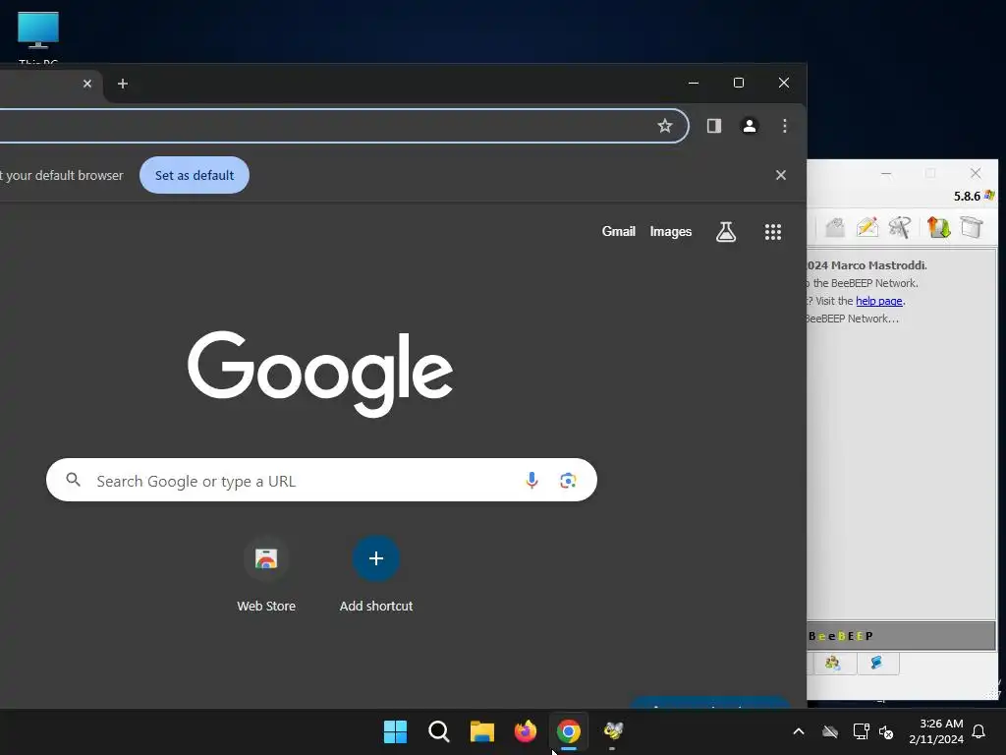Start voice search with microphone
The width and height of the screenshot is (1006, 755).
coord(531,480)
